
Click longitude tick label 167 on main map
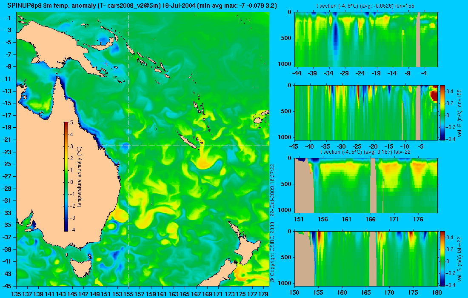pyautogui.click(x=196, y=294)
